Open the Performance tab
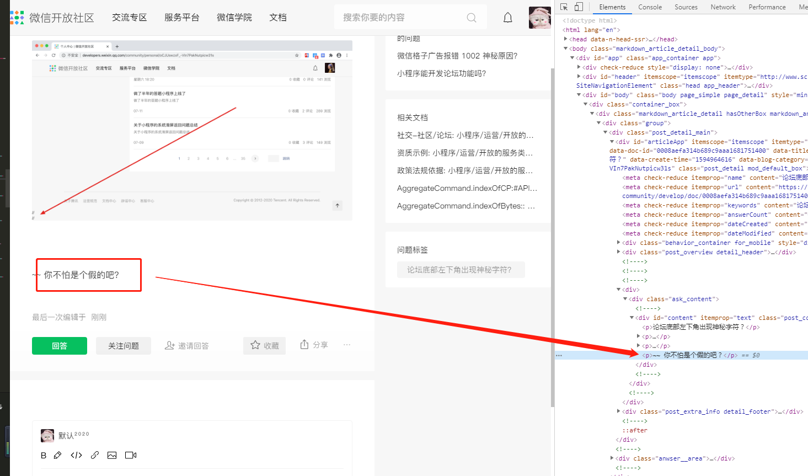This screenshot has width=808, height=476. [x=767, y=7]
